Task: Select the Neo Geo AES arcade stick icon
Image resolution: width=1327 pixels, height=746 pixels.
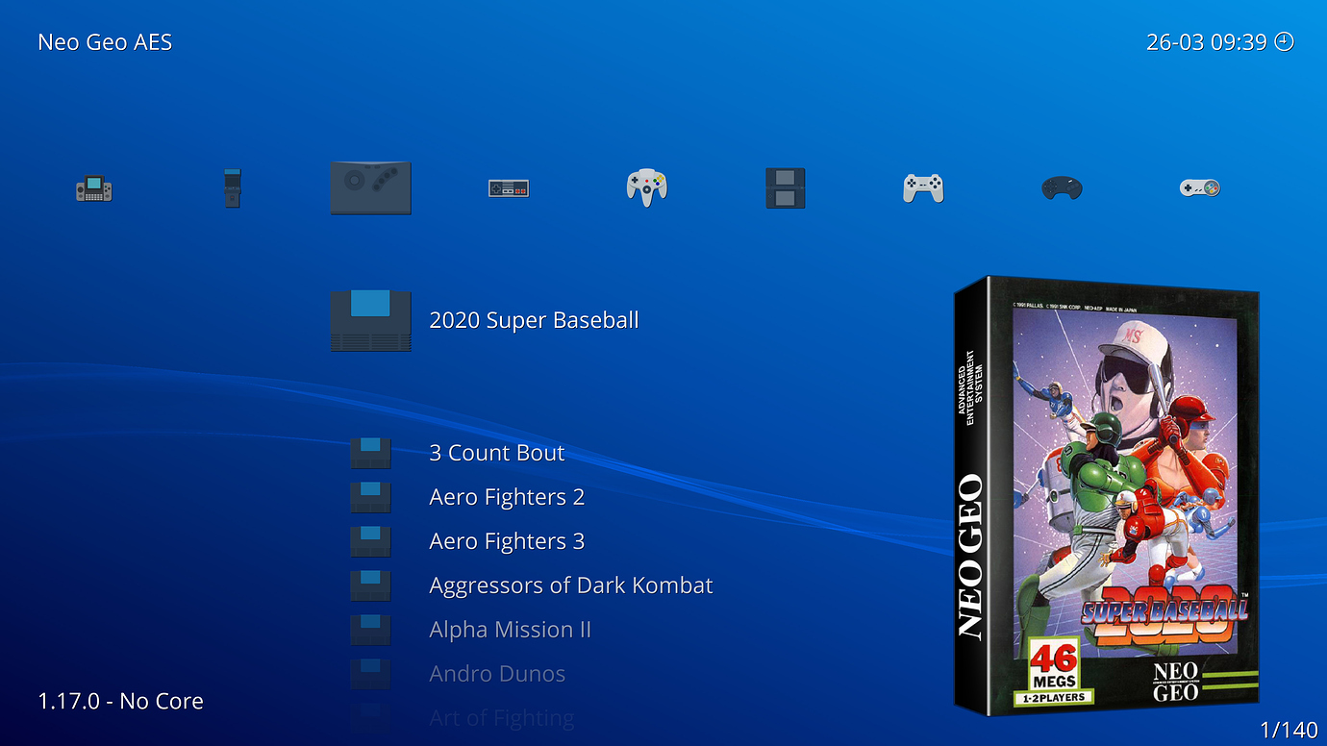Action: tap(371, 187)
